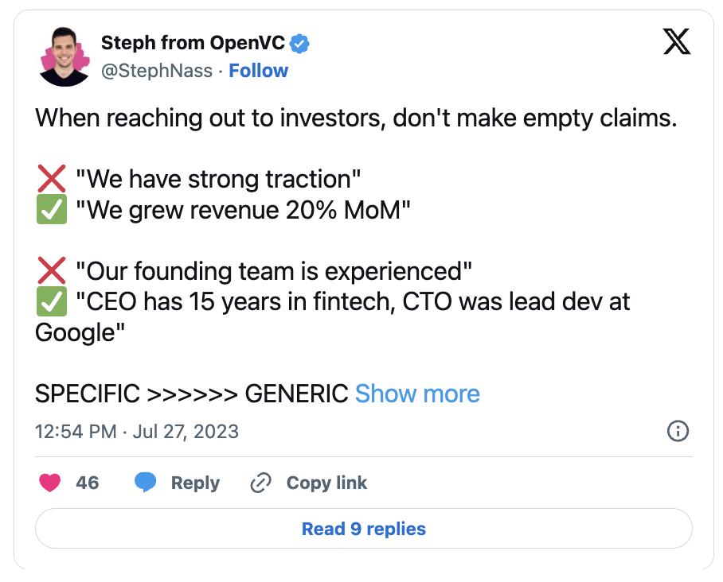Click the chain link copy icon
Screen dimensions: 723x582
coord(260,483)
